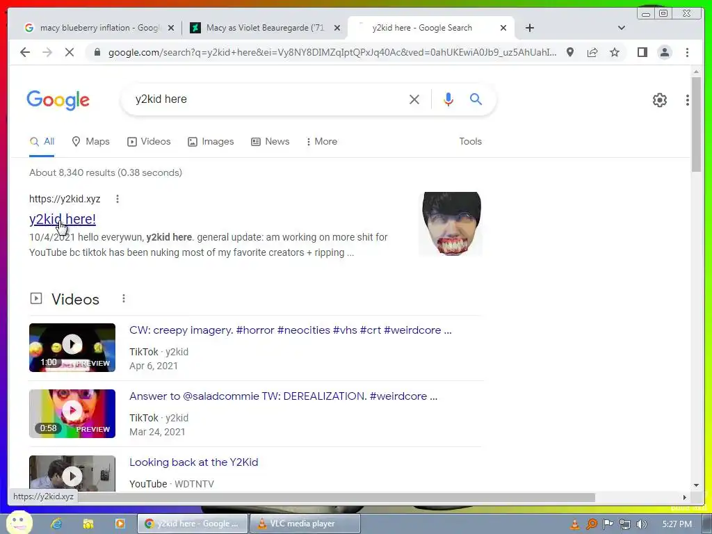Click into the y2kid here search field
The width and height of the screenshot is (712, 534).
coord(268,99)
